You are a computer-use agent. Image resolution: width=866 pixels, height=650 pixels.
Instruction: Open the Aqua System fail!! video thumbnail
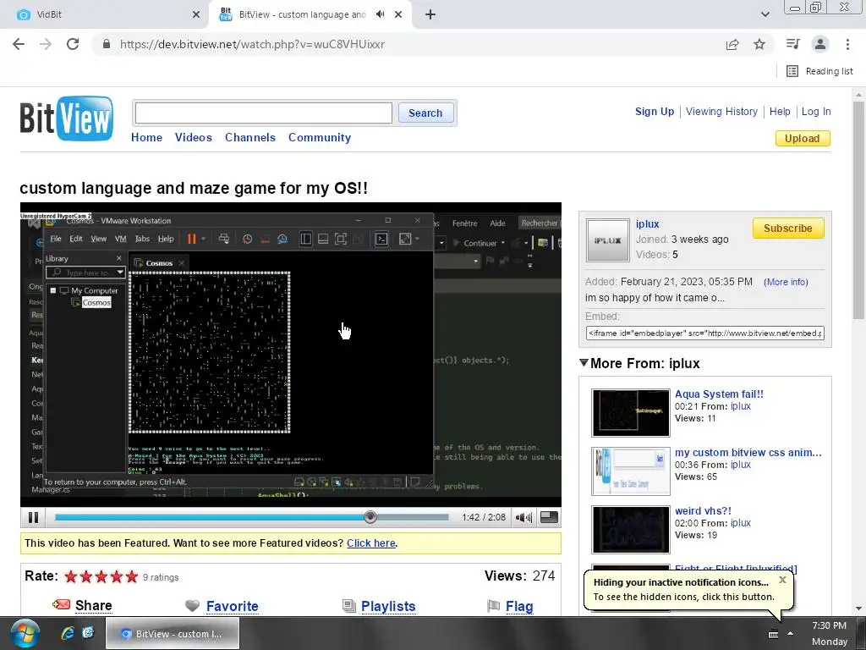630,413
